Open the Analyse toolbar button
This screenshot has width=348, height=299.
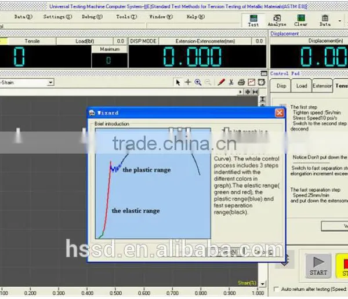277,21
